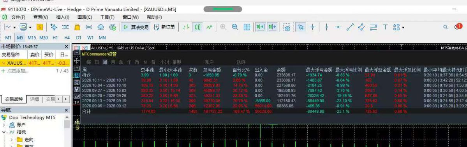
Task: Select the trendline drawing tool
Action: 350,27
